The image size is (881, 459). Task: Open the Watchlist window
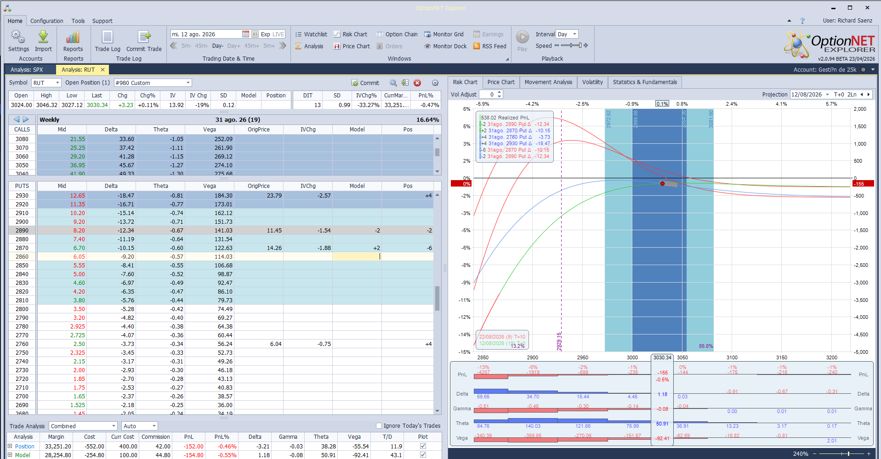coord(311,34)
